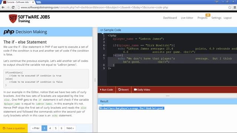This screenshot has height=133, width=237.
Task: Click the <?php opening tag on line 1
Action: tap(112, 35)
